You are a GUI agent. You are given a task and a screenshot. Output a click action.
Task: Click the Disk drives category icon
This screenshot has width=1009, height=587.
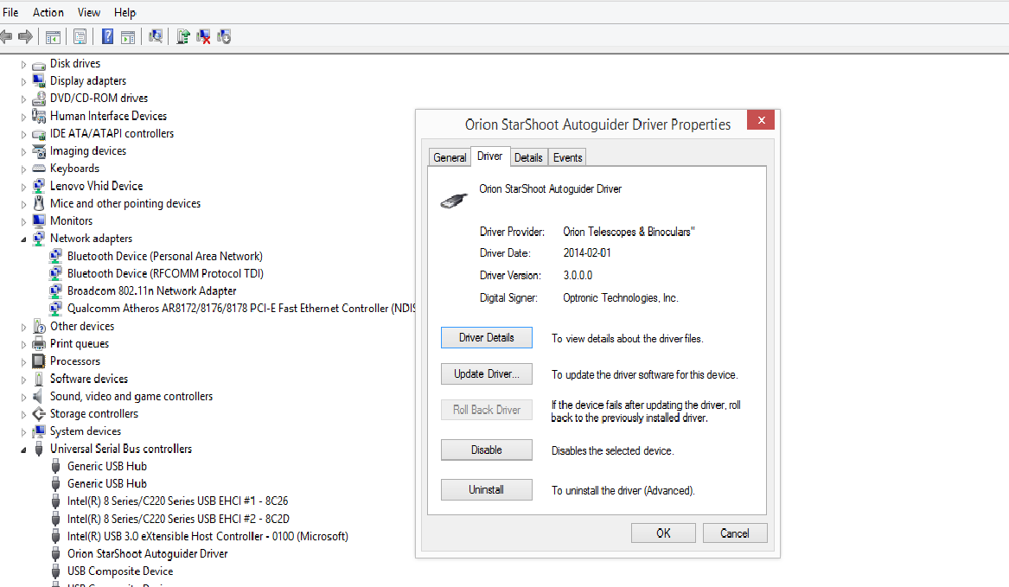(39, 64)
